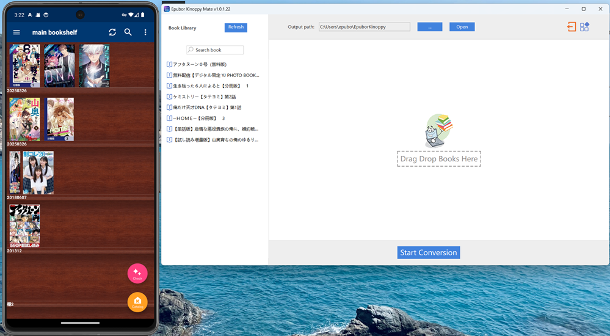
Task: Tap the DNA manga cover thumbnail
Action: (x=59, y=65)
